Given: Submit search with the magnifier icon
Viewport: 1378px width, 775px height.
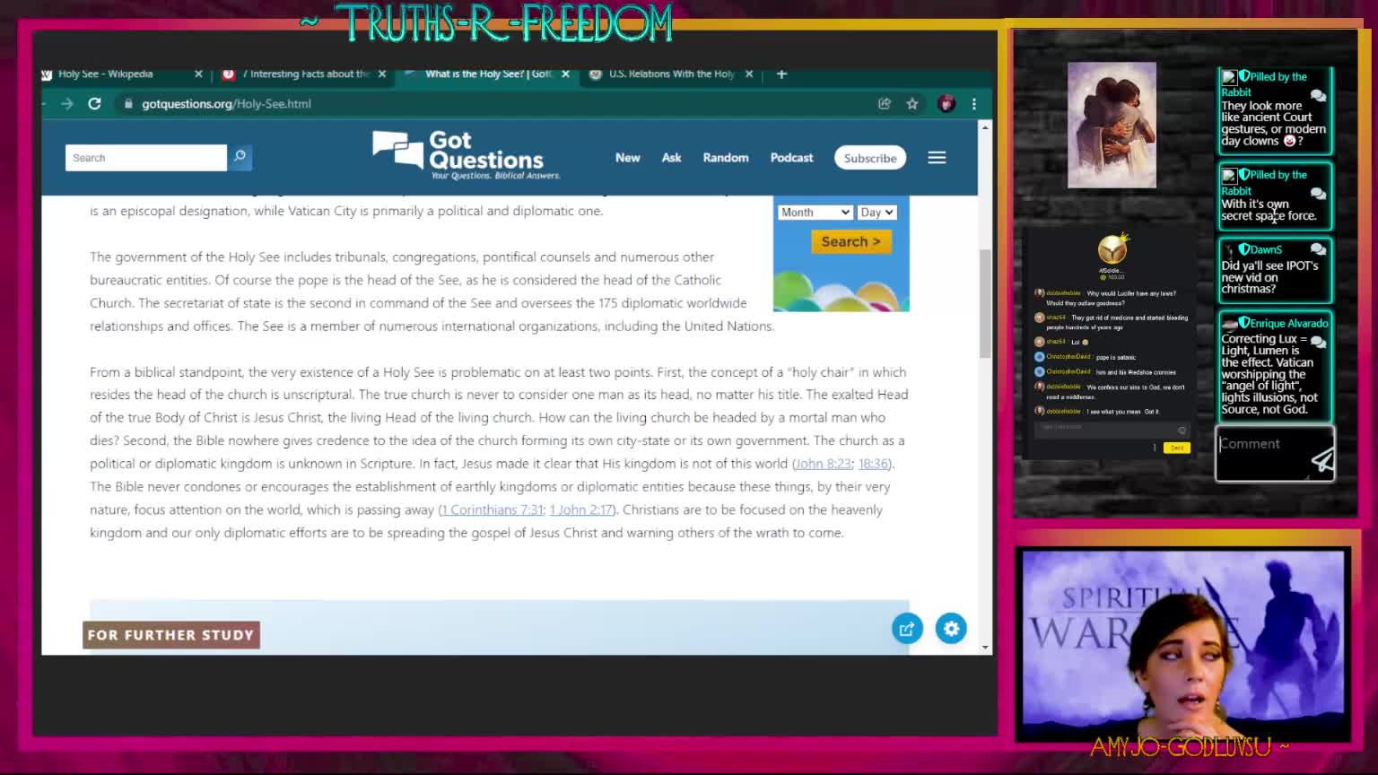Looking at the screenshot, I should click(240, 158).
